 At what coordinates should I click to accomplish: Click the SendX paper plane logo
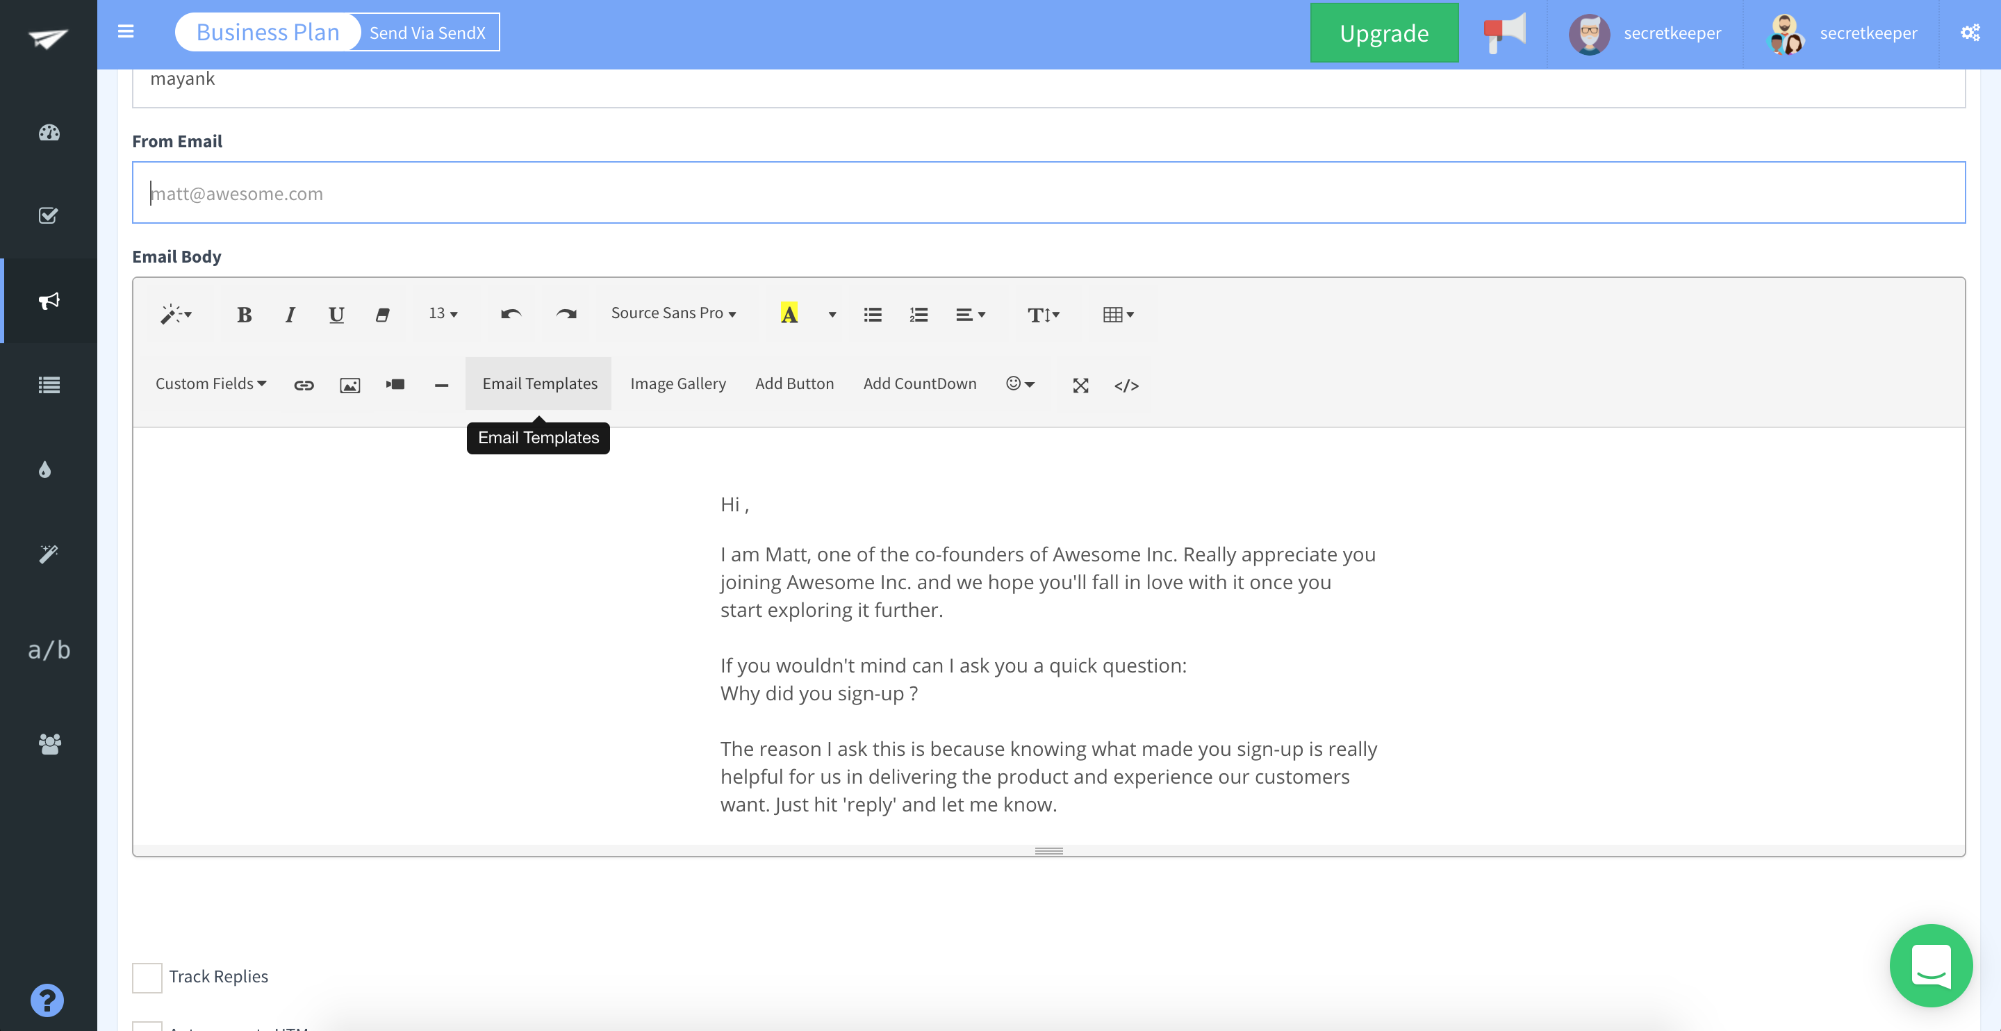[48, 38]
